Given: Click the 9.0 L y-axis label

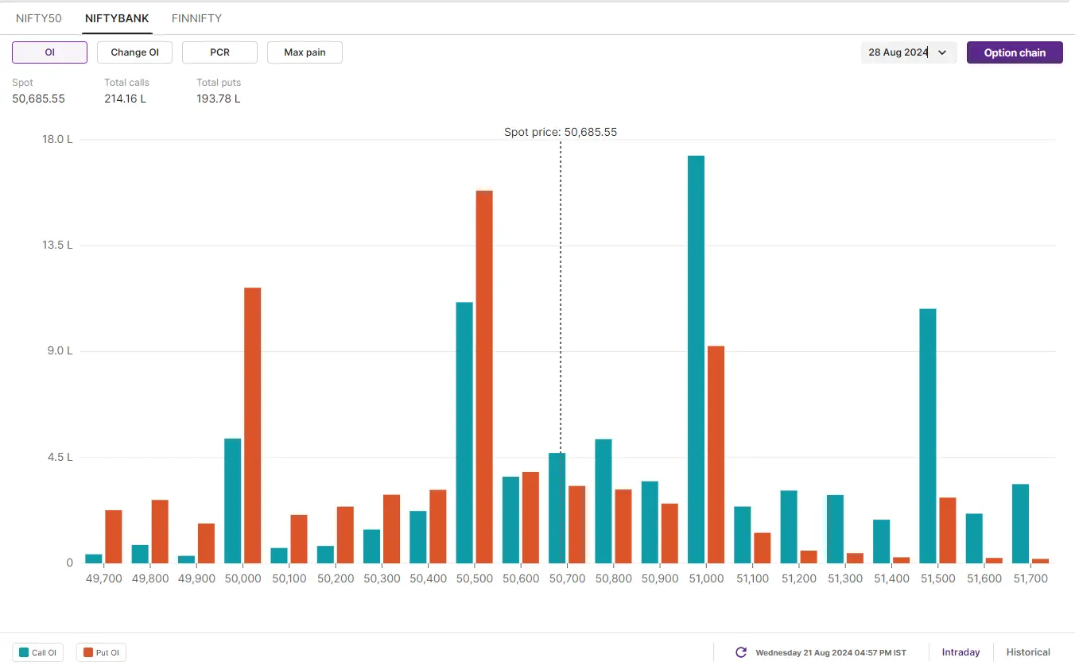Looking at the screenshot, I should [60, 350].
